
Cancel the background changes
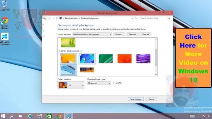tap(151, 99)
